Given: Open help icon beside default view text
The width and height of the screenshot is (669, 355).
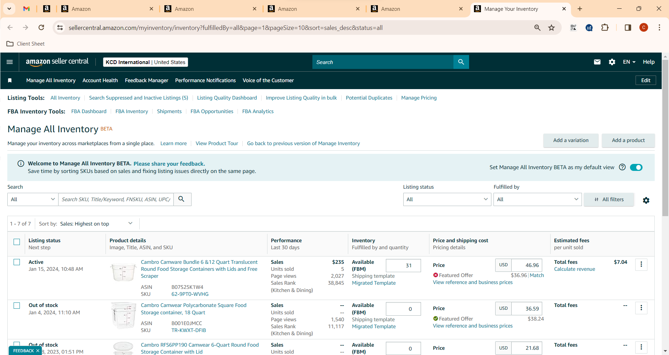Looking at the screenshot, I should [622, 167].
